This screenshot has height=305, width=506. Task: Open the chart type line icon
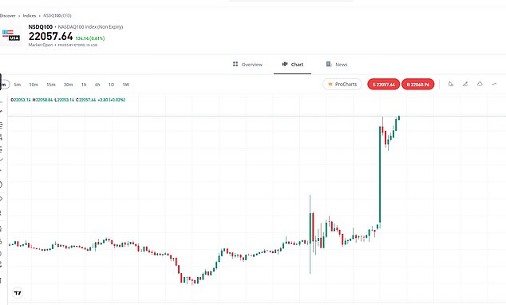(494, 85)
